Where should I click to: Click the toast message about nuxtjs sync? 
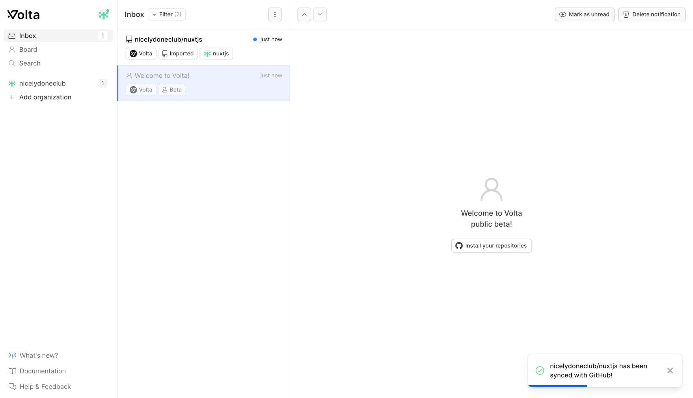pyautogui.click(x=598, y=371)
